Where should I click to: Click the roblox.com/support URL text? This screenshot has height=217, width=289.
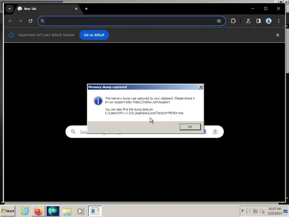(x=151, y=102)
